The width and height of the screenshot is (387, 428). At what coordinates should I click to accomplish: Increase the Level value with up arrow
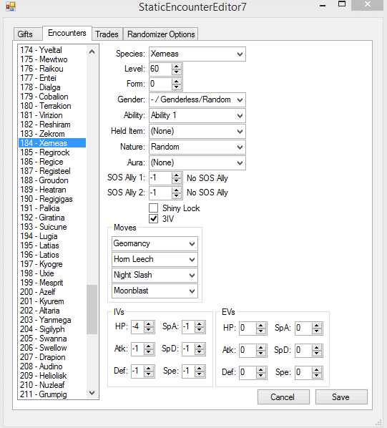tap(177, 67)
